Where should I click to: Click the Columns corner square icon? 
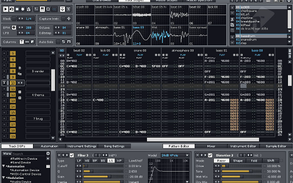click(33, 42)
